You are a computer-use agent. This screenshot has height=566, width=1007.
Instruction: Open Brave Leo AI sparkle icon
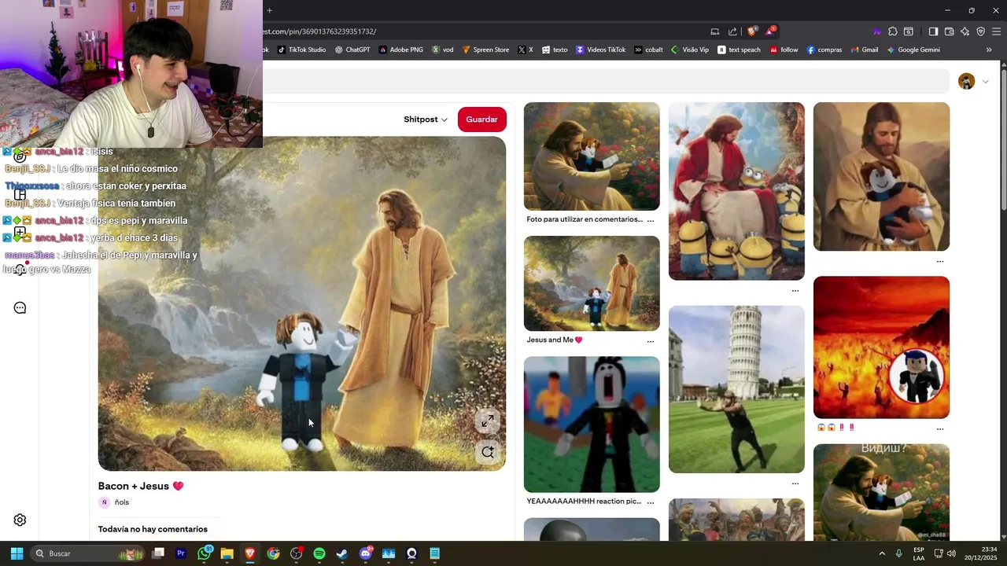[x=965, y=31]
